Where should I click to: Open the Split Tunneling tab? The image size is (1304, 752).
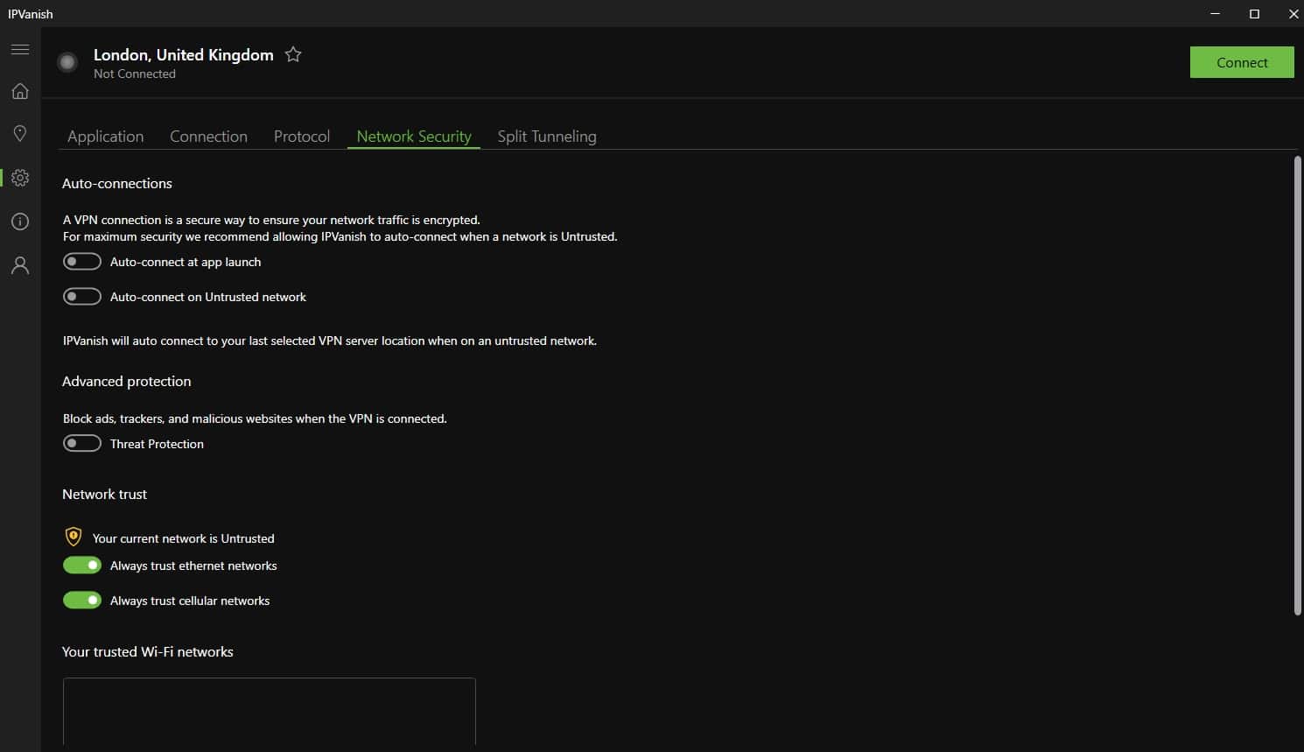(x=547, y=137)
